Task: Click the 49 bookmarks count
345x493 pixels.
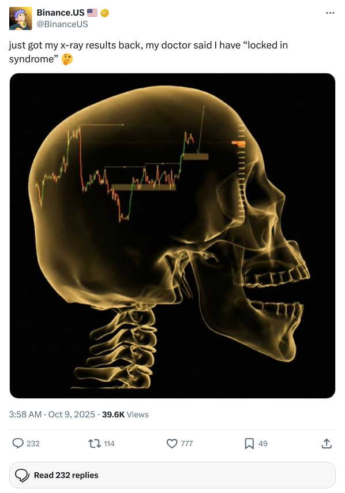Action: (x=262, y=443)
